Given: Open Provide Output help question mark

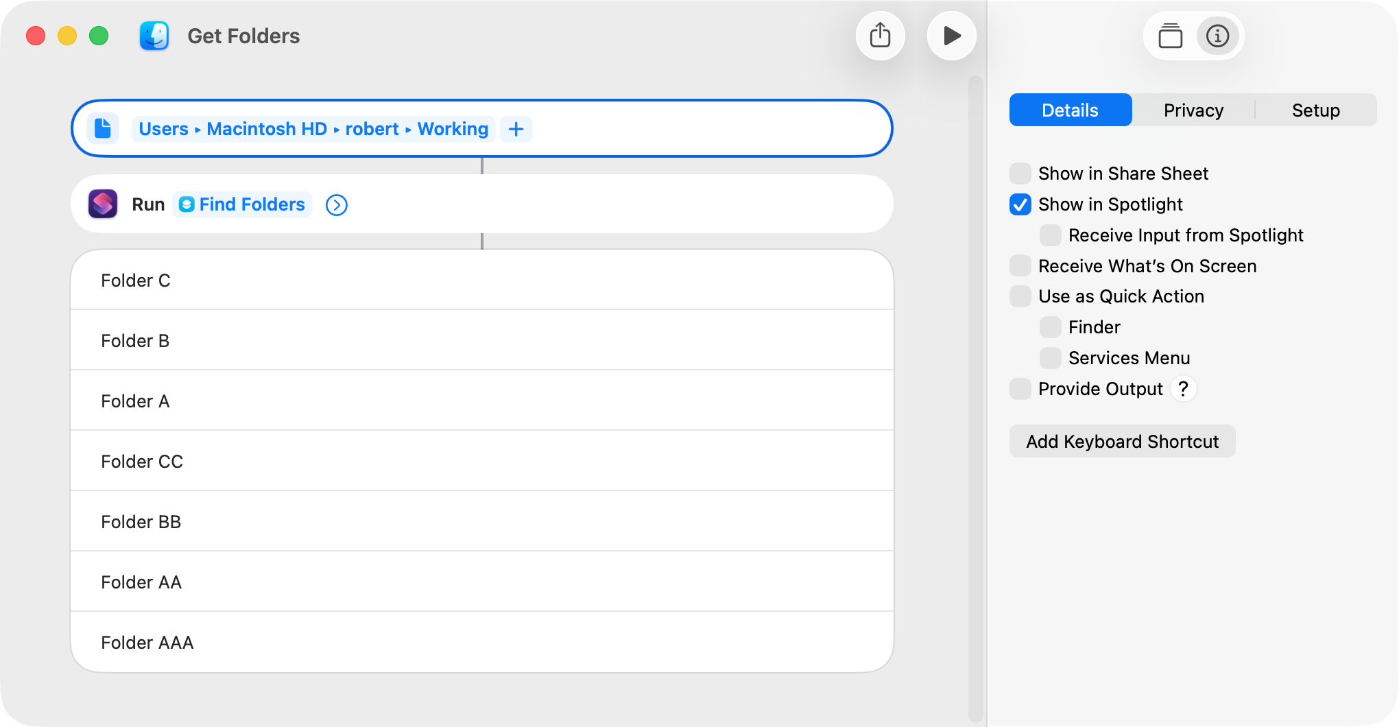Looking at the screenshot, I should pyautogui.click(x=1183, y=389).
